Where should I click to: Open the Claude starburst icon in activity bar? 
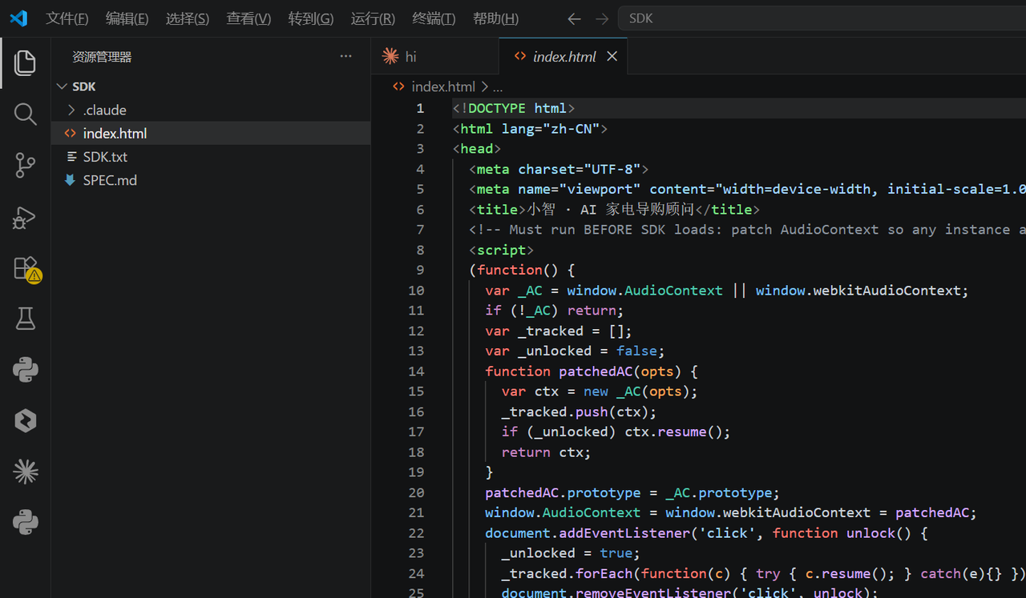[26, 472]
